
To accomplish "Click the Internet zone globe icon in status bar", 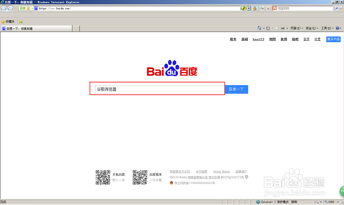I will point(258,202).
